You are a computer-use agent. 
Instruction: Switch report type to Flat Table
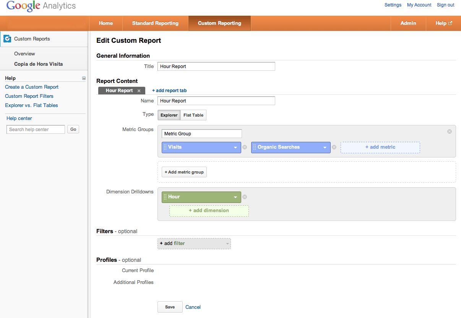[193, 115]
